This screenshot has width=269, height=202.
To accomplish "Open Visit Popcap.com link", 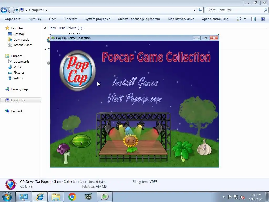I will click(x=134, y=99).
